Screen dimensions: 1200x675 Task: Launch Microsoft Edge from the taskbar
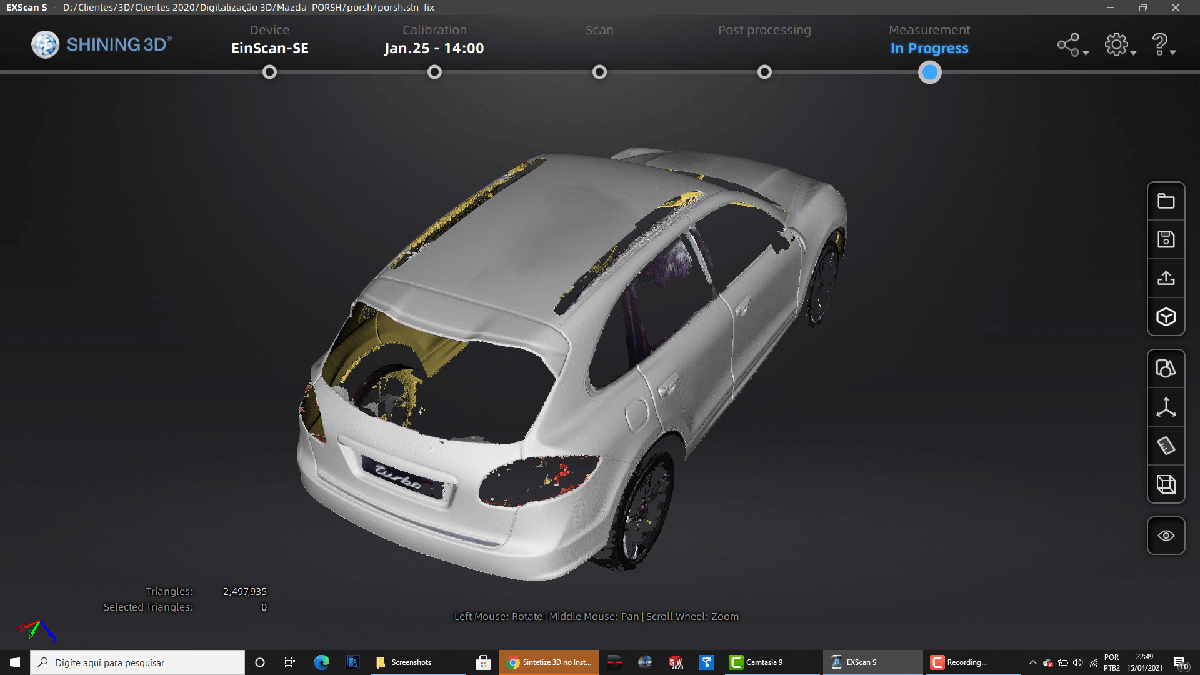[322, 662]
